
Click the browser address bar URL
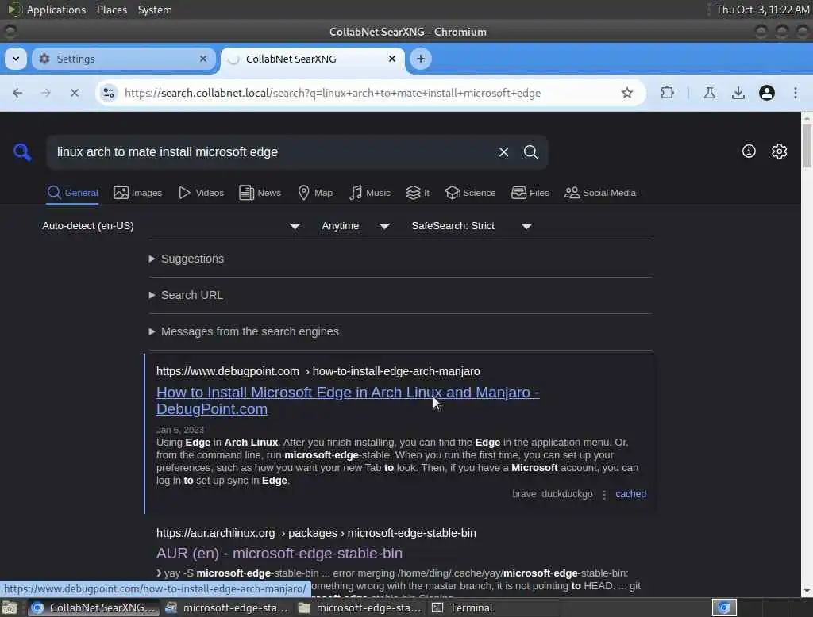point(333,93)
